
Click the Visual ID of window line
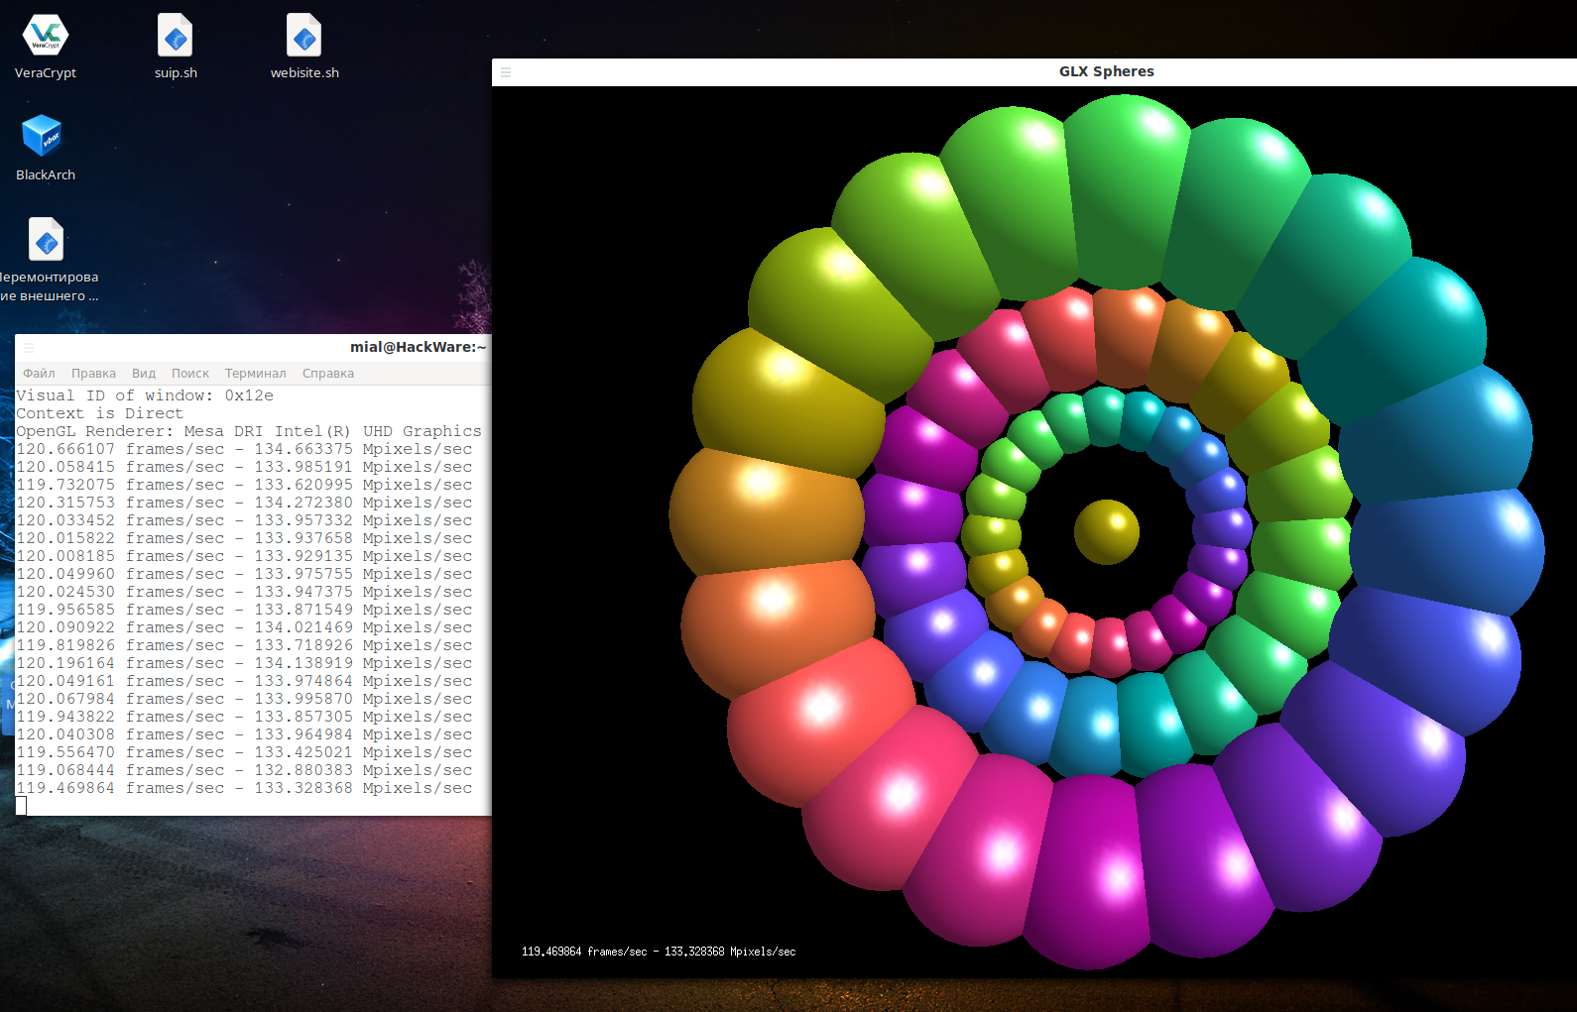click(145, 395)
